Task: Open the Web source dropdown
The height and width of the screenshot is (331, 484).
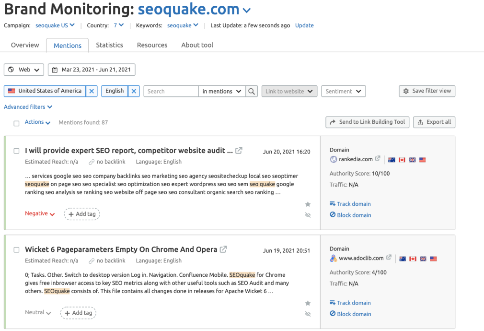Action: point(24,70)
